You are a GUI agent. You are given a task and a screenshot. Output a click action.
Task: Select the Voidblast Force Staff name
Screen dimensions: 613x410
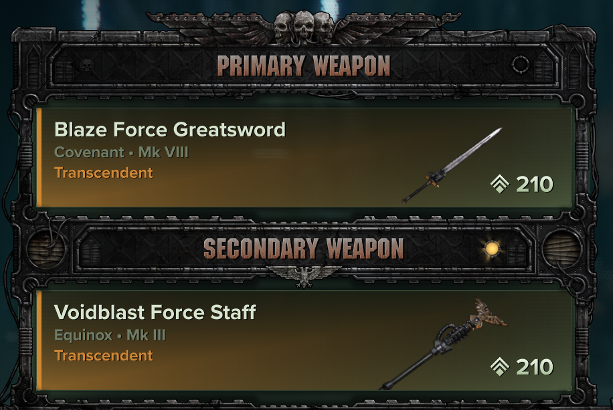click(155, 312)
